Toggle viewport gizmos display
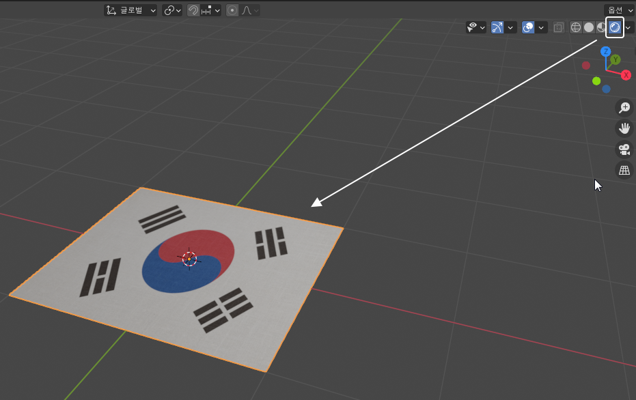Screen dimensions: 636x400 pyautogui.click(x=497, y=27)
